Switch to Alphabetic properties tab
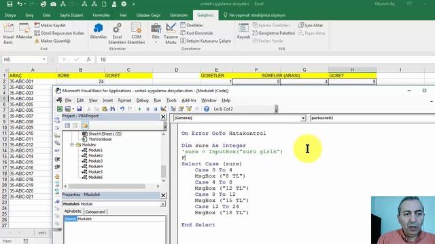This screenshot has height=244, width=435. pyautogui.click(x=73, y=211)
